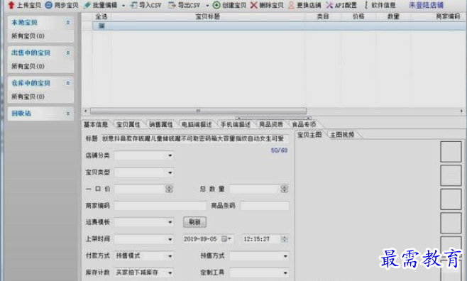
Task: Click the 上传宝贝 upload toolbar icon
Action: [11, 5]
